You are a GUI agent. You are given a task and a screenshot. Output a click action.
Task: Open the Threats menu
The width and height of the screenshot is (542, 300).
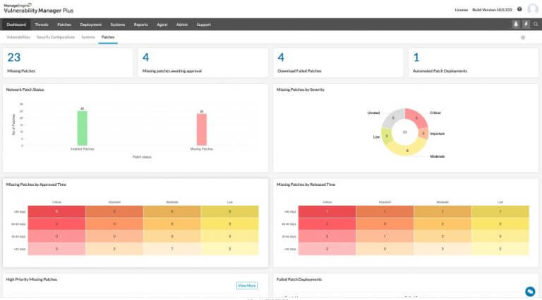point(42,25)
